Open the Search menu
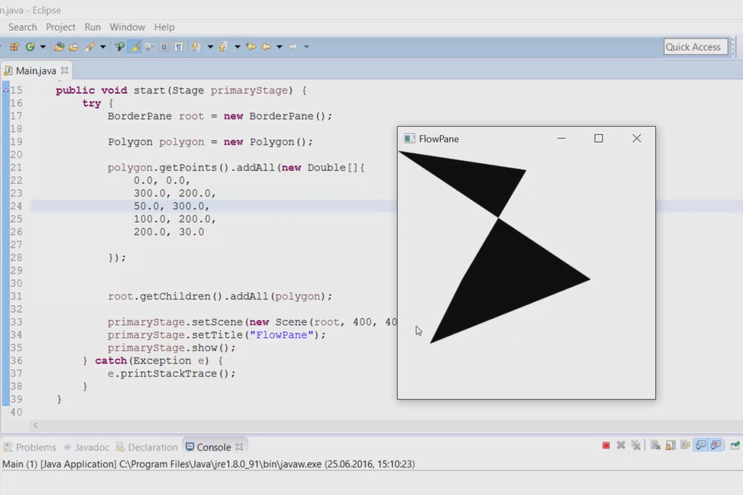This screenshot has width=743, height=495. coord(22,27)
